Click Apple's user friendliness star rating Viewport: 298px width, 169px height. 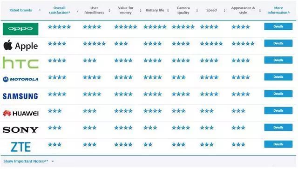click(x=94, y=44)
